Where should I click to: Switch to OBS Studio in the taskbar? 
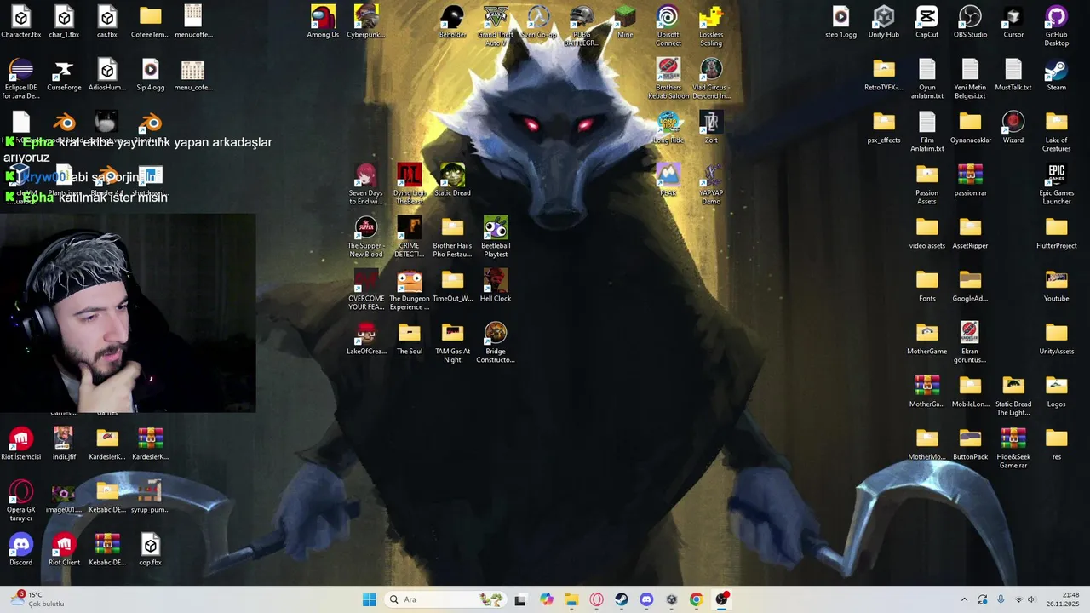(x=721, y=599)
